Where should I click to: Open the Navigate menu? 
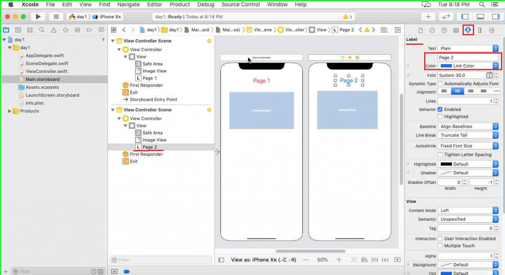[x=129, y=4]
